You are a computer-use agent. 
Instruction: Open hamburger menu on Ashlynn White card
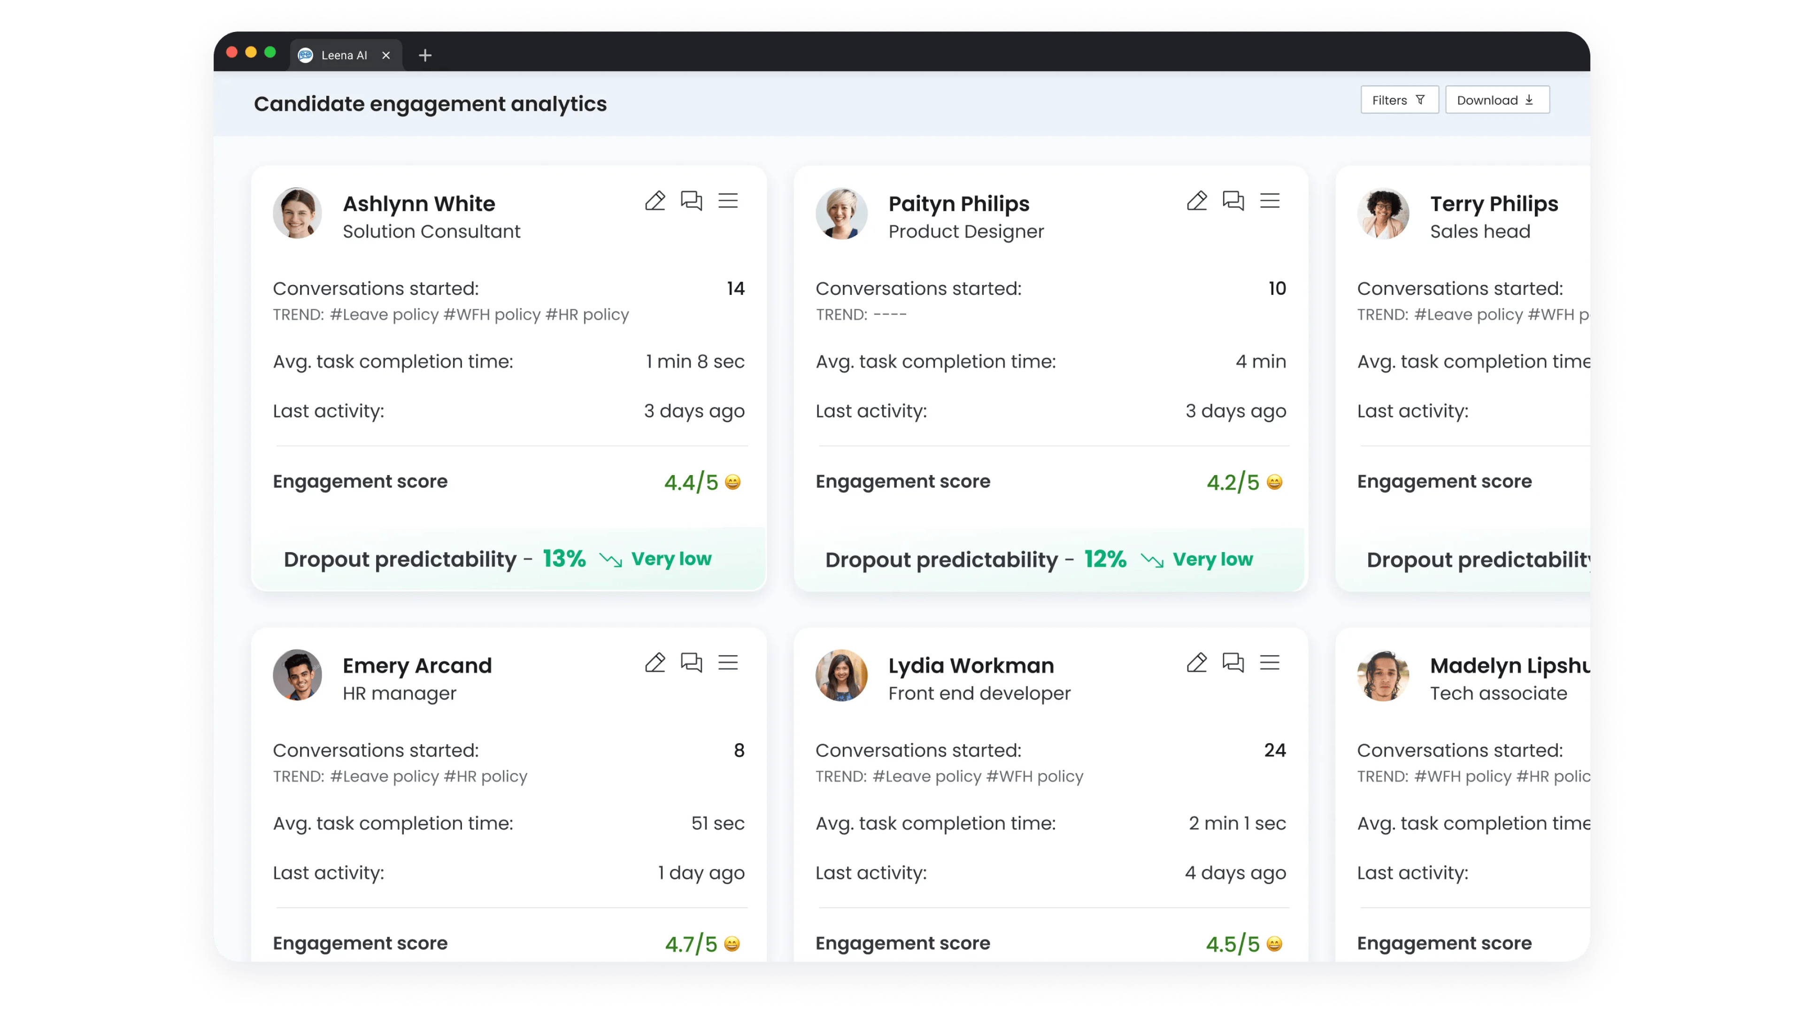pyautogui.click(x=728, y=201)
